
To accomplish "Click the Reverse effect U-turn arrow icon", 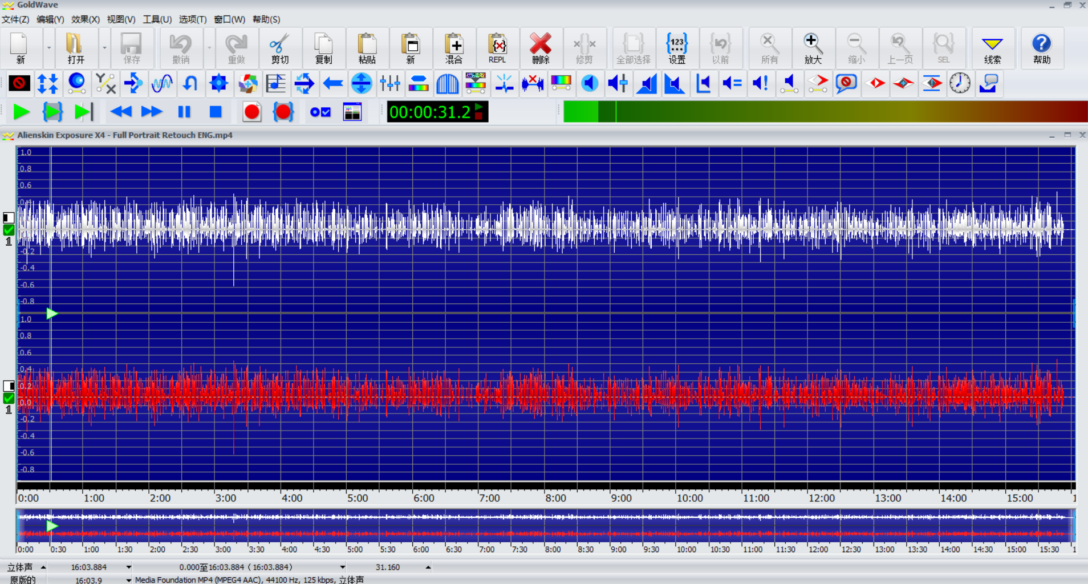I will [190, 84].
